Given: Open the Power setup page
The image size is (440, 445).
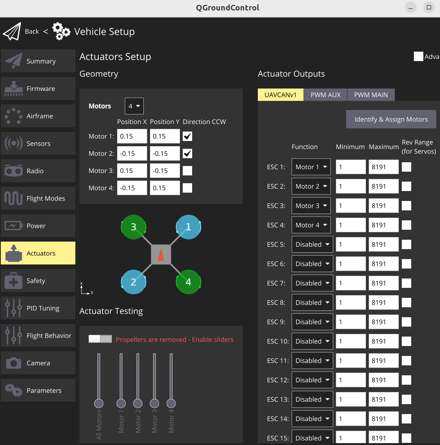Looking at the screenshot, I should (x=38, y=226).
